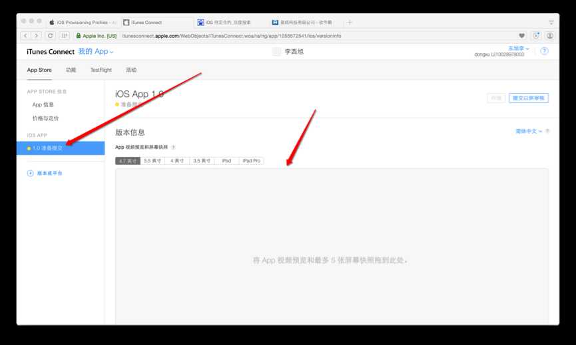
Task: Select 价格与定价 in sidebar
Action: [x=45, y=118]
